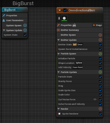110x123 pixels.
Task: Select the Sprite Renderer label
Action: [x=70, y=114]
